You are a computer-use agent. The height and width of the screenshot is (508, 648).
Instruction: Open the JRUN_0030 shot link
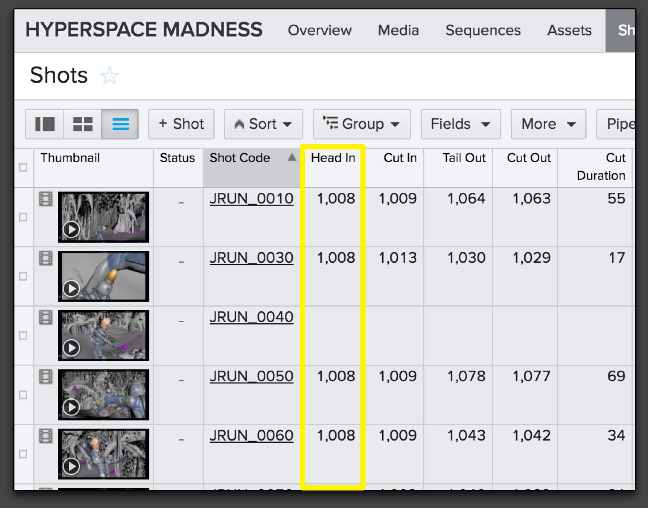coord(251,258)
